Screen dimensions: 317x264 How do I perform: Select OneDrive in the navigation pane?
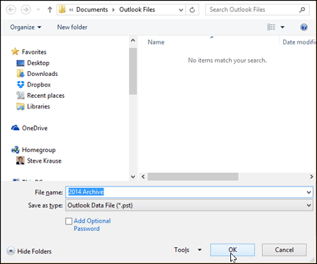[35, 128]
